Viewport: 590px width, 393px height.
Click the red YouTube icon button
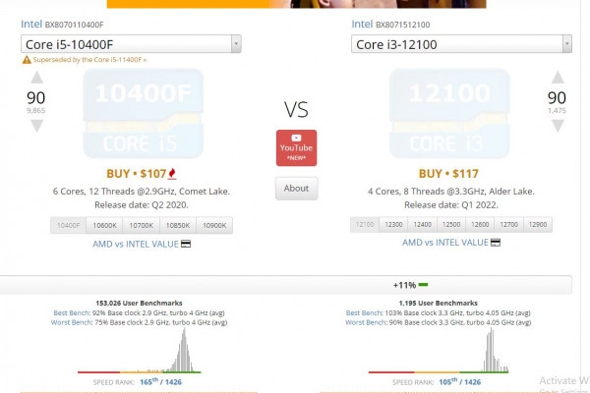coord(296,147)
